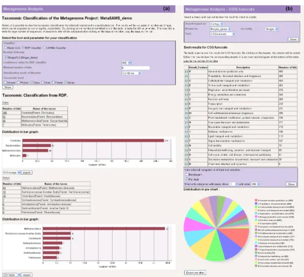Open the 'on config' Biogas dropdown
The height and width of the screenshot is (277, 304).
[272, 29]
